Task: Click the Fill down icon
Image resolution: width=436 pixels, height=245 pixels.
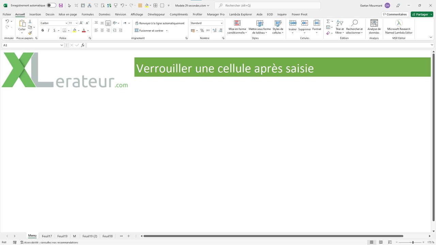Action: 328,27
